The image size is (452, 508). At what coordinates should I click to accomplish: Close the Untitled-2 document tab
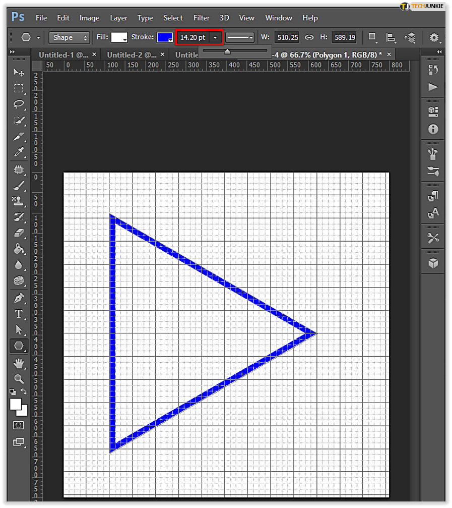coord(162,54)
